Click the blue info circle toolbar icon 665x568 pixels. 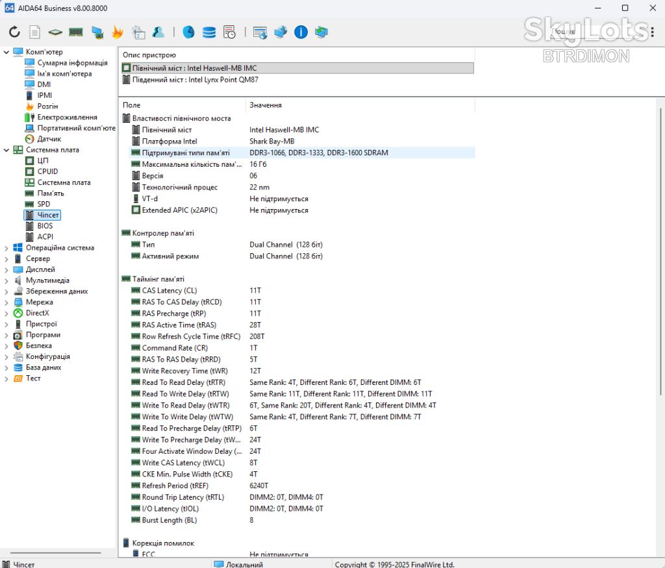(301, 32)
